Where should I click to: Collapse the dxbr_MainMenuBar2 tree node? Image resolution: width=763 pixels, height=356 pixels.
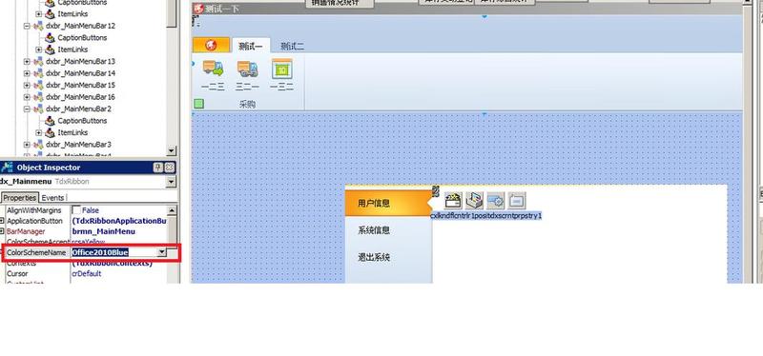[x=27, y=109]
